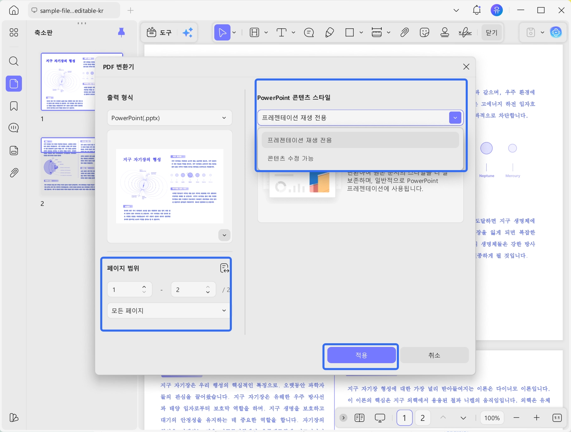Select 콘텐츠 수정 가능 option

(360, 158)
